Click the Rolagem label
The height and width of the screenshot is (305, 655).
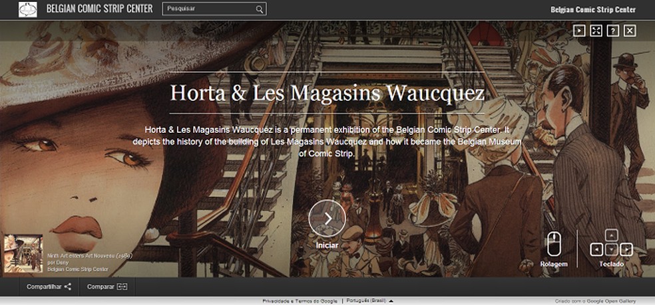coord(554,264)
